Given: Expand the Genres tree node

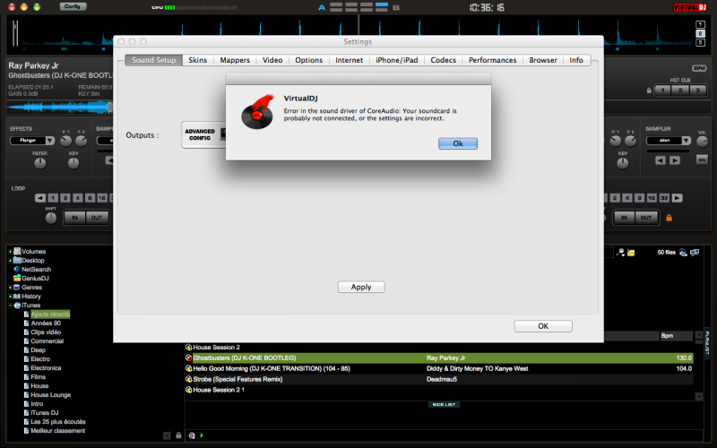Looking at the screenshot, I should [x=10, y=288].
